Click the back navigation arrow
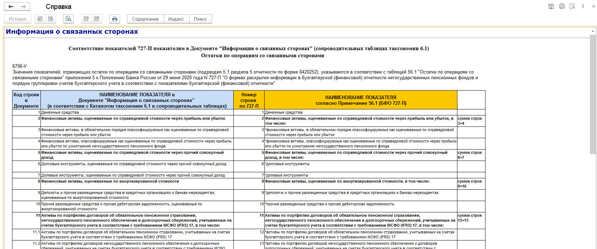597x249 pixels. point(11,6)
